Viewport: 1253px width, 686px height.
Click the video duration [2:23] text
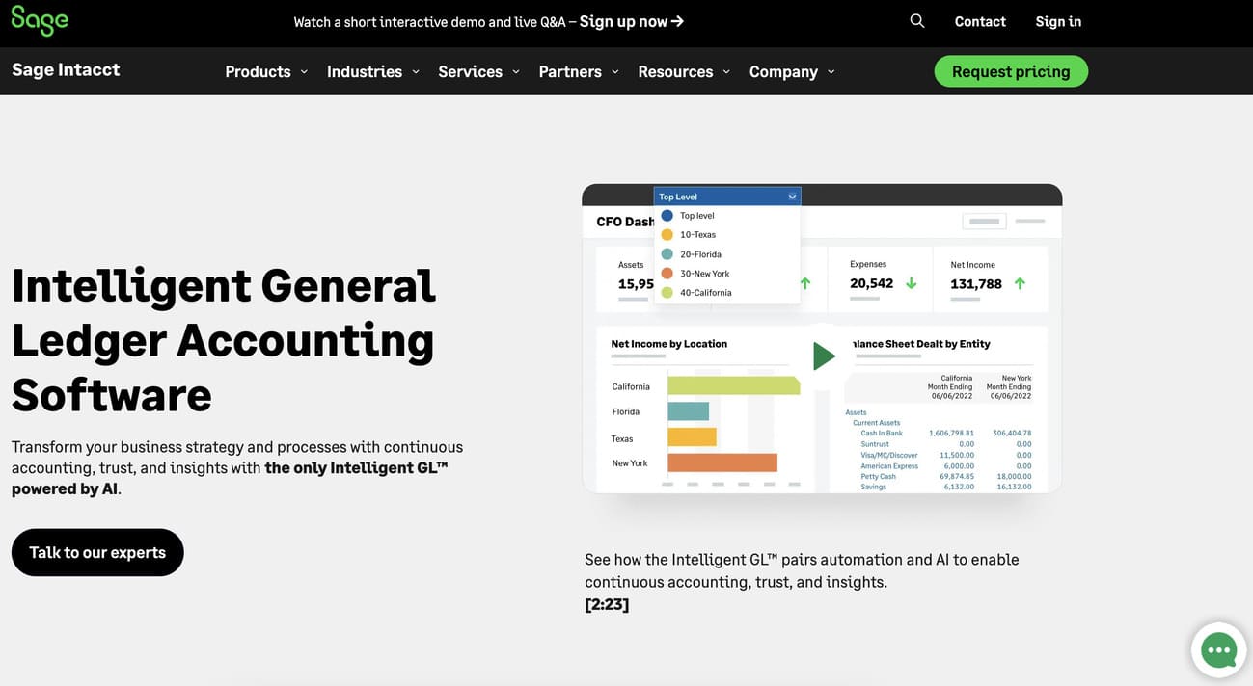607,605
